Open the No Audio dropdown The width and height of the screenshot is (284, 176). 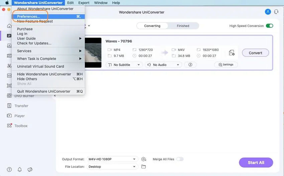(163, 65)
